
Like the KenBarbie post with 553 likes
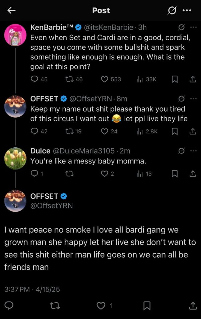105,79
